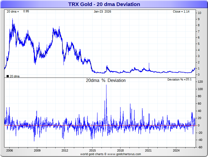Screen dimensions: 208x157
Task: Click the deviation axis label -20
Action: tap(200, 133)
